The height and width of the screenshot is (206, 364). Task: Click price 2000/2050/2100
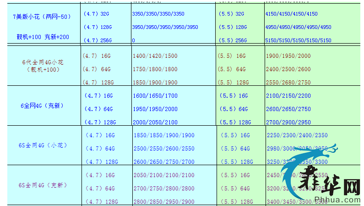pos(155,122)
